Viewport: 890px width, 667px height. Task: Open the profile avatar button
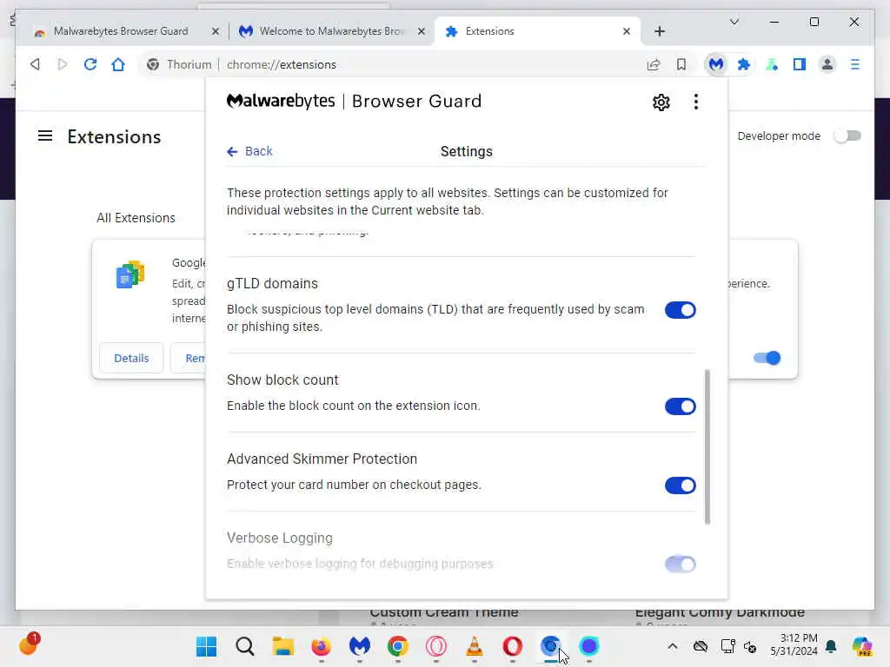point(827,64)
